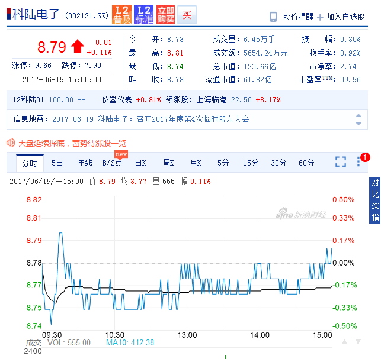The height and width of the screenshot is (359, 381).
Task: Switch to the 分时 tab
Action: click(30, 163)
